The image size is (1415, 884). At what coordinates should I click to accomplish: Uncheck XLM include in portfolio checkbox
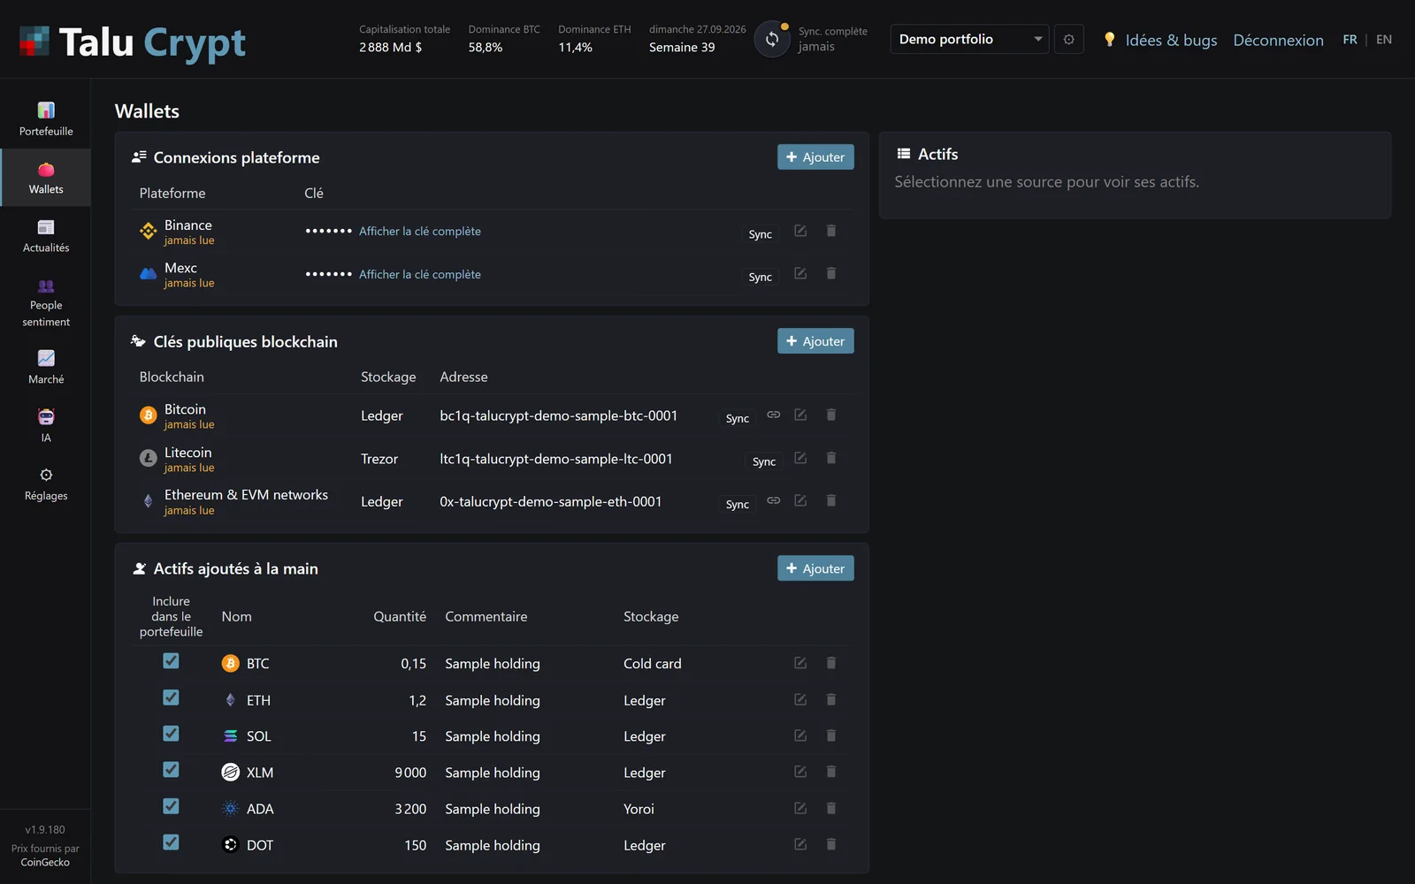tap(171, 770)
